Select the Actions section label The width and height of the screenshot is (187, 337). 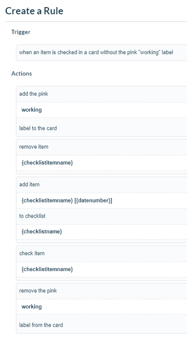pyautogui.click(x=21, y=73)
